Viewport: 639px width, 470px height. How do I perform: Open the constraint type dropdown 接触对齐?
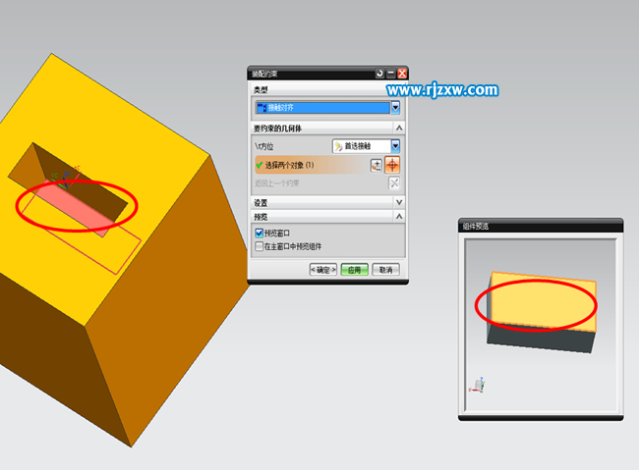395,108
